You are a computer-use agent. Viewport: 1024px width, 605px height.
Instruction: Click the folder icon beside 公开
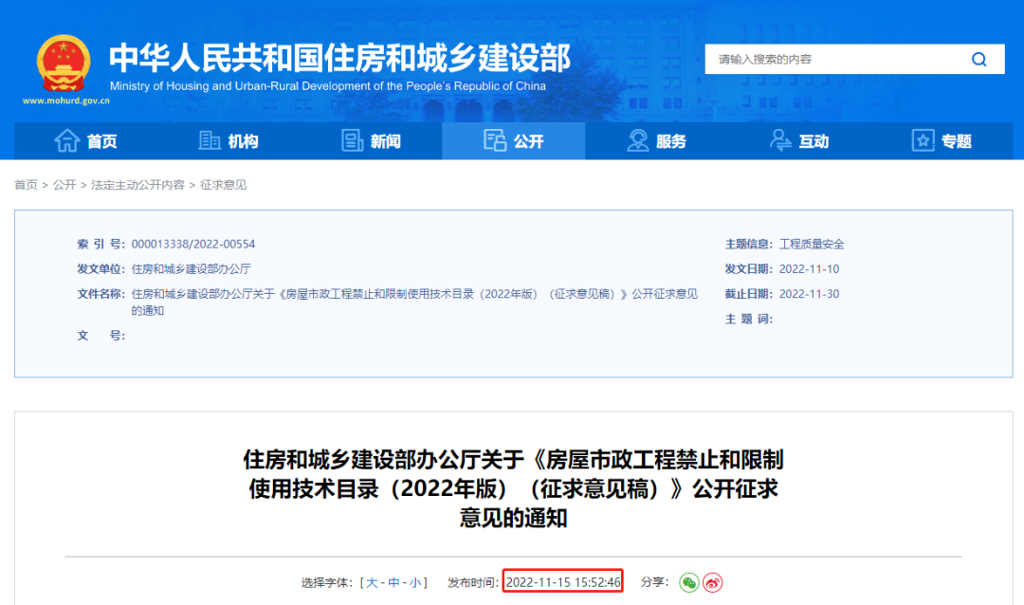pos(494,139)
